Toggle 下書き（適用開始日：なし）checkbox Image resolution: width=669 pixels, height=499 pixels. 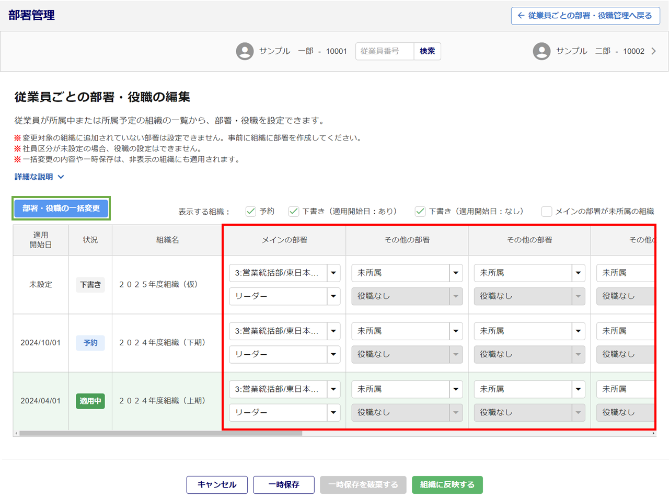[420, 211]
